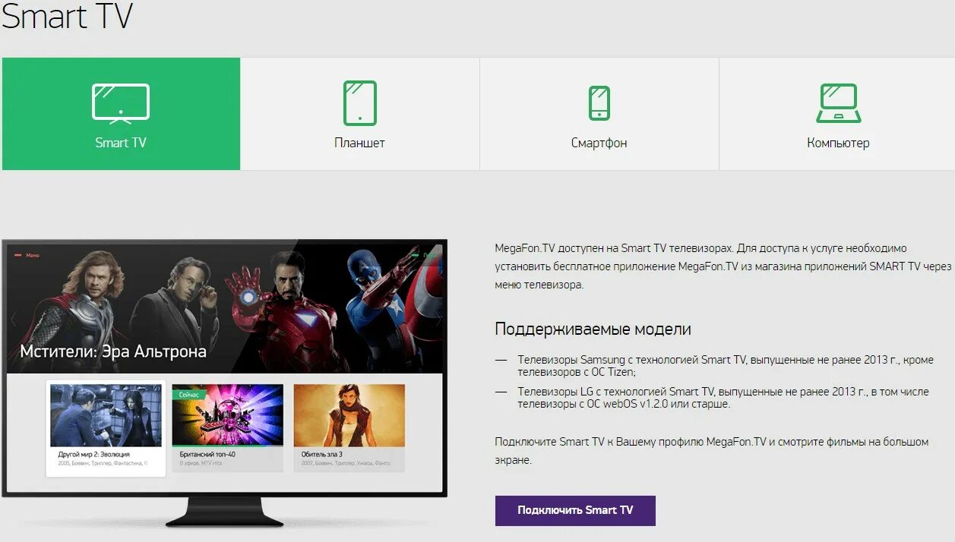
Task: Select the Smart TV tab label
Action: pos(121,143)
